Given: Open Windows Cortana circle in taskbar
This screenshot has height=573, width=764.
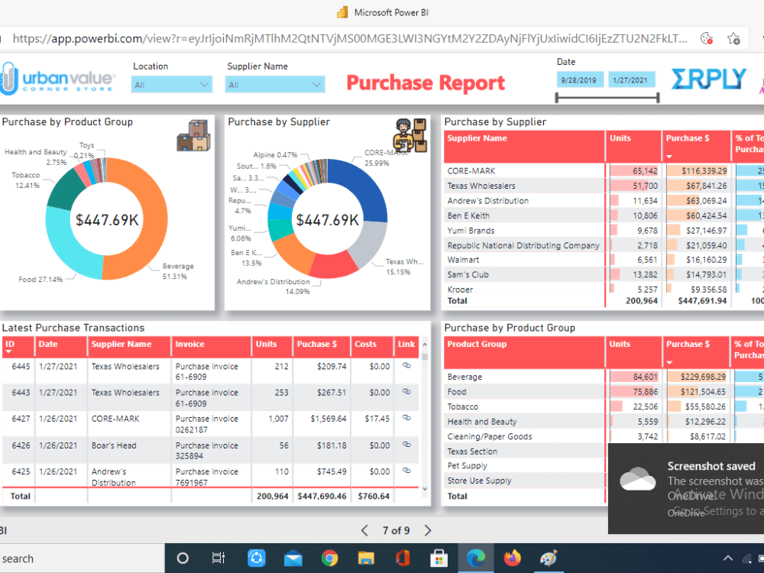Looking at the screenshot, I should point(183,558).
